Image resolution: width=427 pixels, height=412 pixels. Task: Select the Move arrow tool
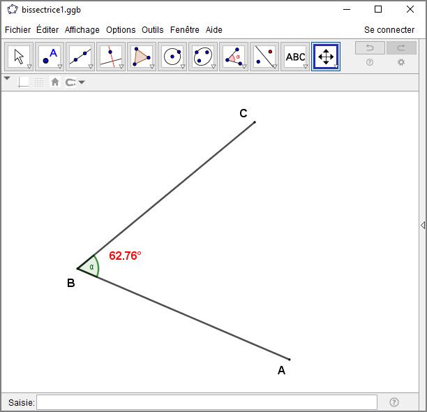pos(19,57)
